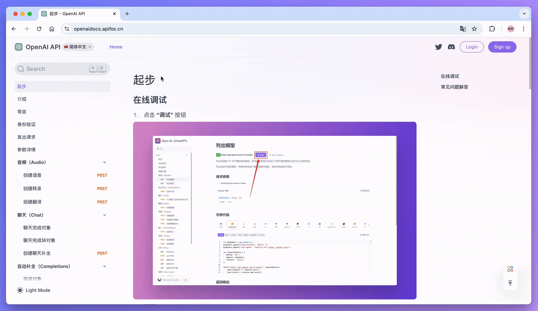
Task: Click the bookmark star in the address bar
Action: point(474,29)
